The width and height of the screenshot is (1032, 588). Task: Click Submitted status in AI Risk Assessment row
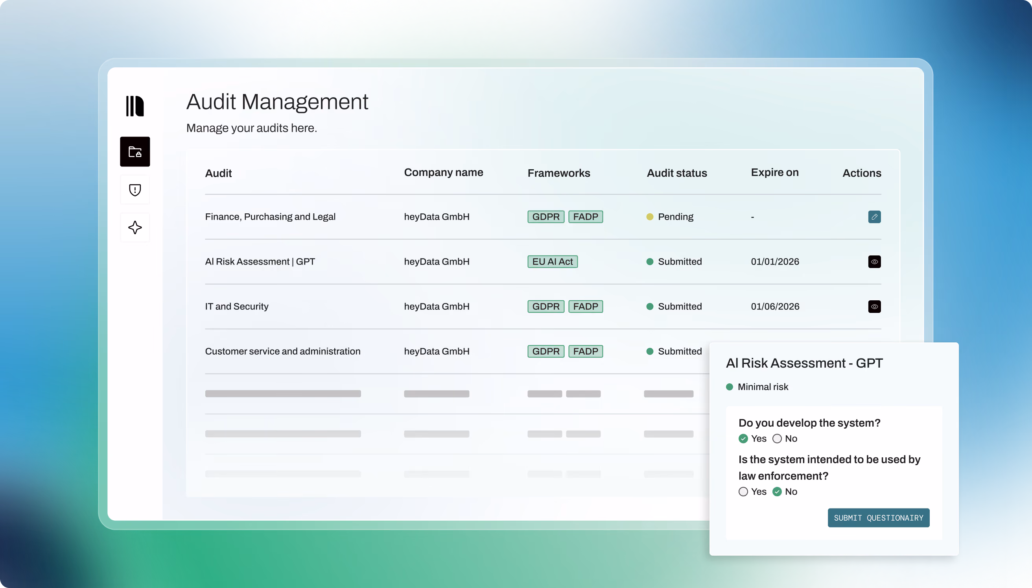pos(674,262)
